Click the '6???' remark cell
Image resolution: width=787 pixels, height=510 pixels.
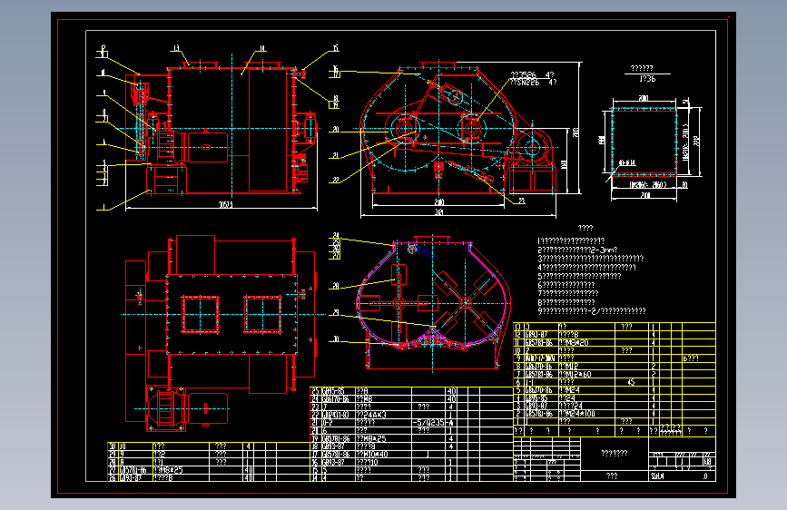(x=691, y=358)
